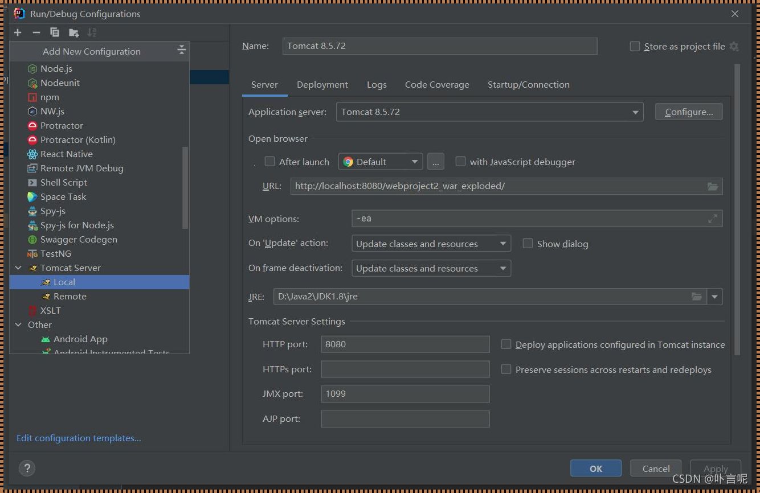Click the Spy-js icon
Viewport: 760px width, 493px height.
point(32,211)
